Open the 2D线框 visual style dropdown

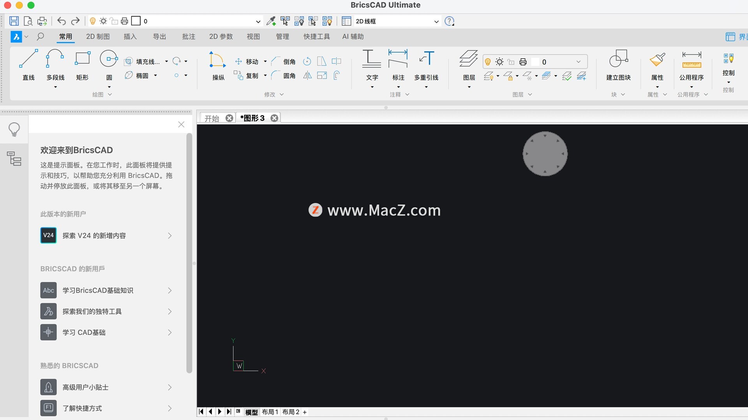(x=436, y=21)
